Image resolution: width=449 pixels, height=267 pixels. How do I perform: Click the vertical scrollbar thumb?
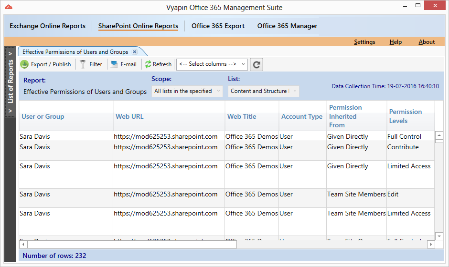439,141
